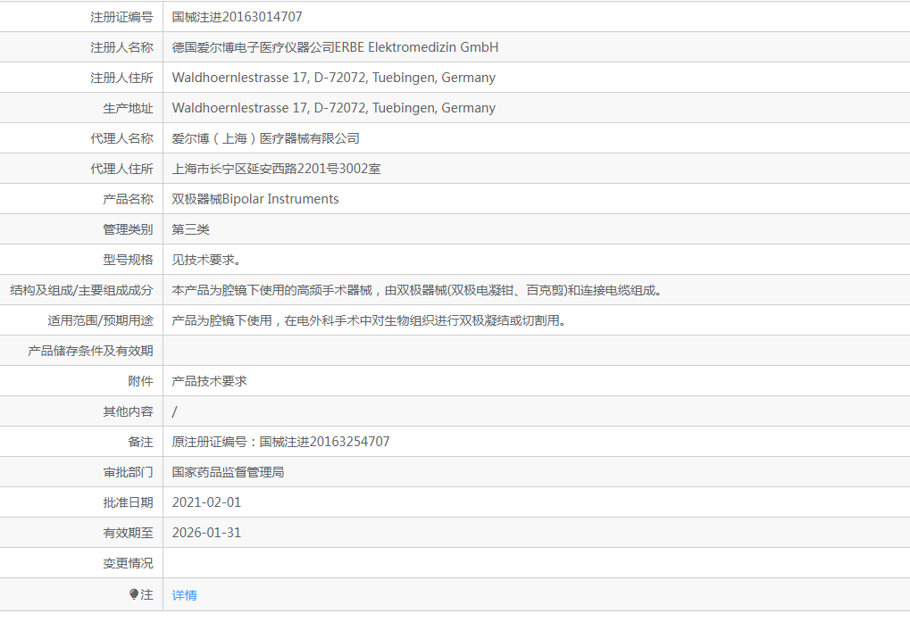Click the 批准日期 field label

click(129, 502)
